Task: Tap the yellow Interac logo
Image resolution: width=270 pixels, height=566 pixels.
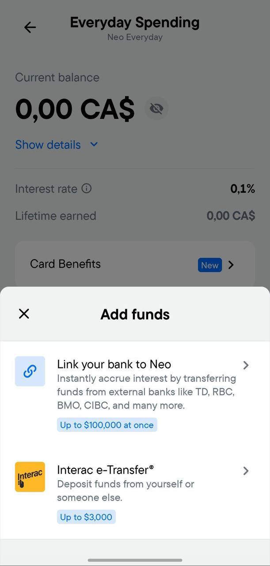Action: coord(30,477)
